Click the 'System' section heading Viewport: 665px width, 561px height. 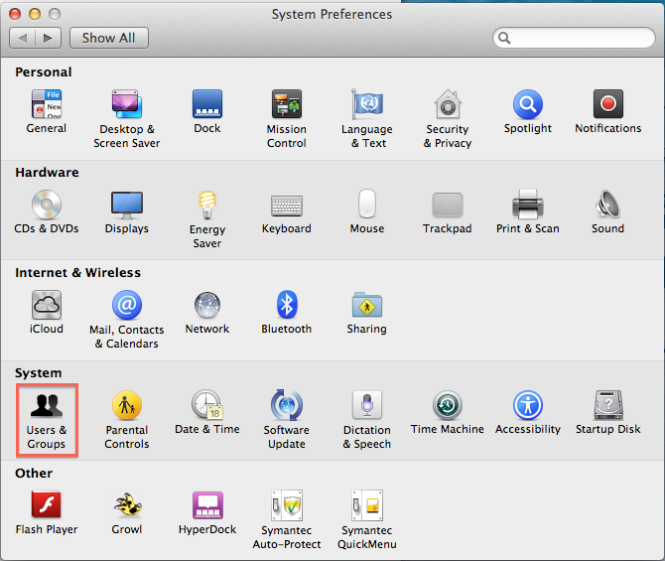tap(39, 373)
